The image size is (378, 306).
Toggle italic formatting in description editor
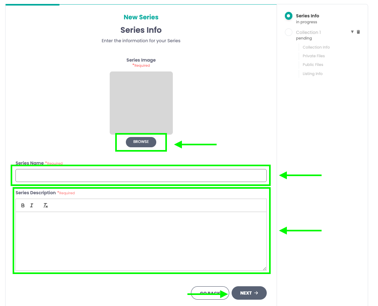(32, 205)
